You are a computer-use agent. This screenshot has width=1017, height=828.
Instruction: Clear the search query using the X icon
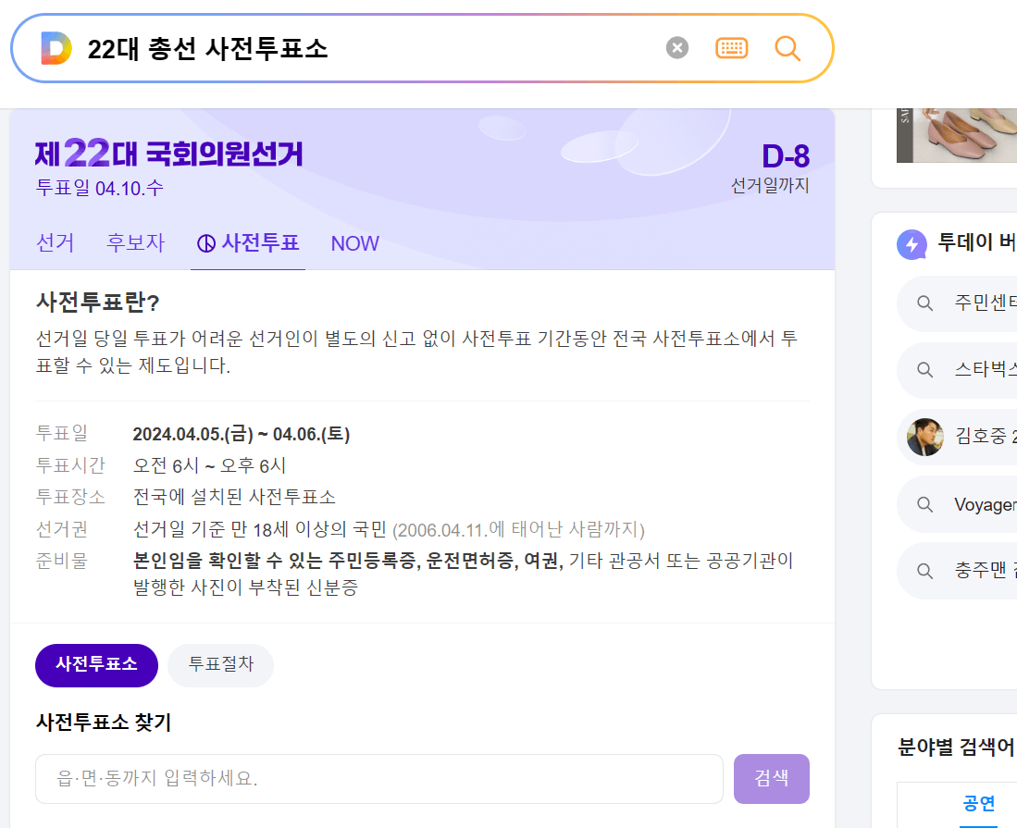tap(676, 47)
